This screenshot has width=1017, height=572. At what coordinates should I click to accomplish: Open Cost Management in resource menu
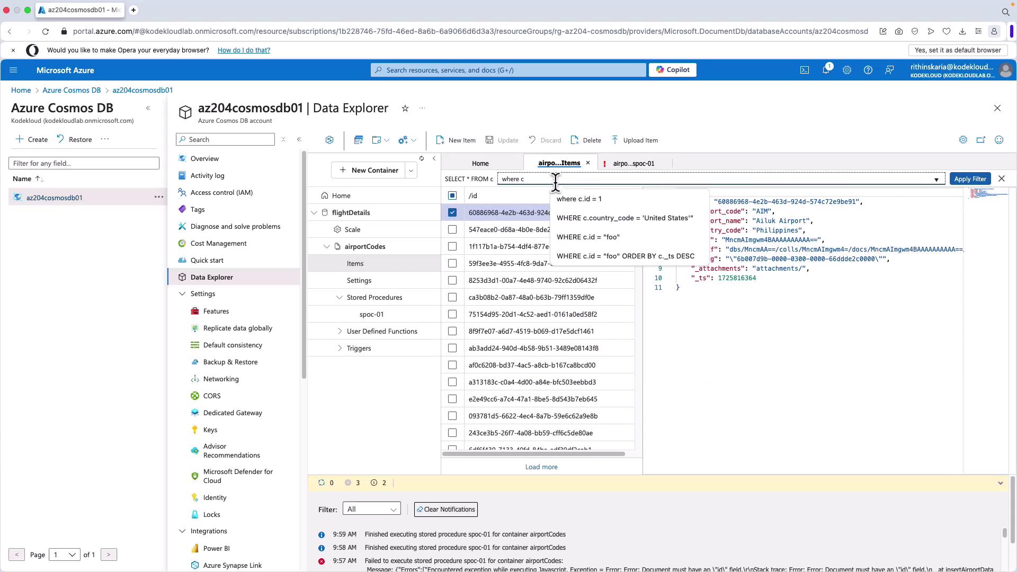(x=218, y=243)
